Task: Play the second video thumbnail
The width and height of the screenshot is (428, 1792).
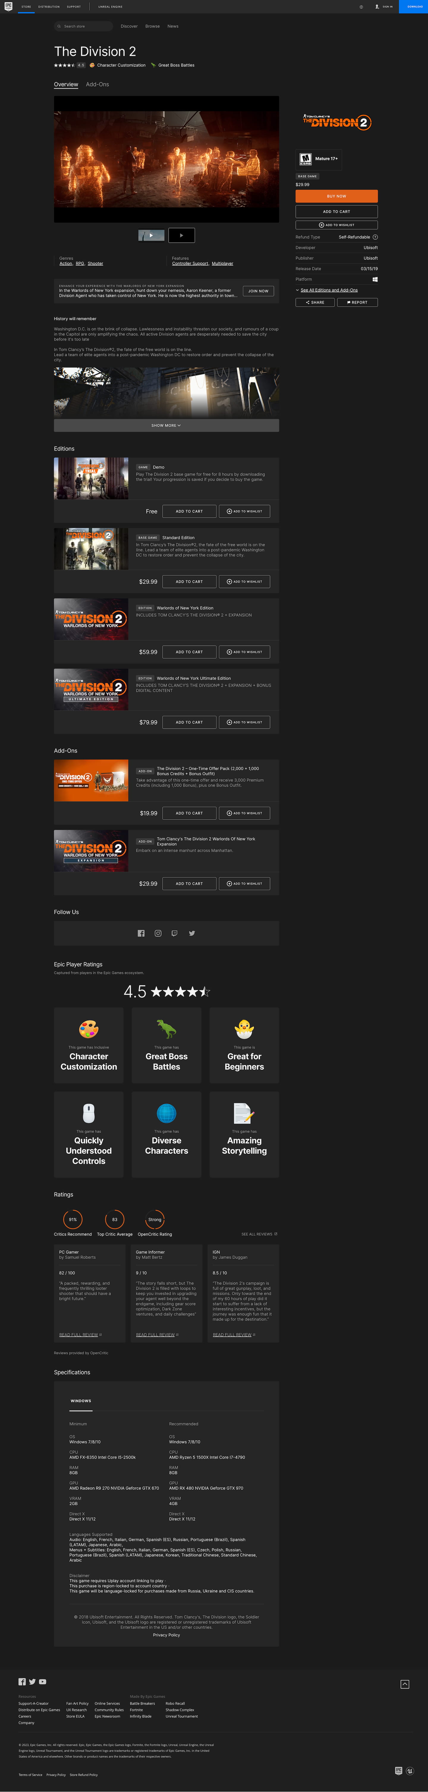Action: click(182, 235)
